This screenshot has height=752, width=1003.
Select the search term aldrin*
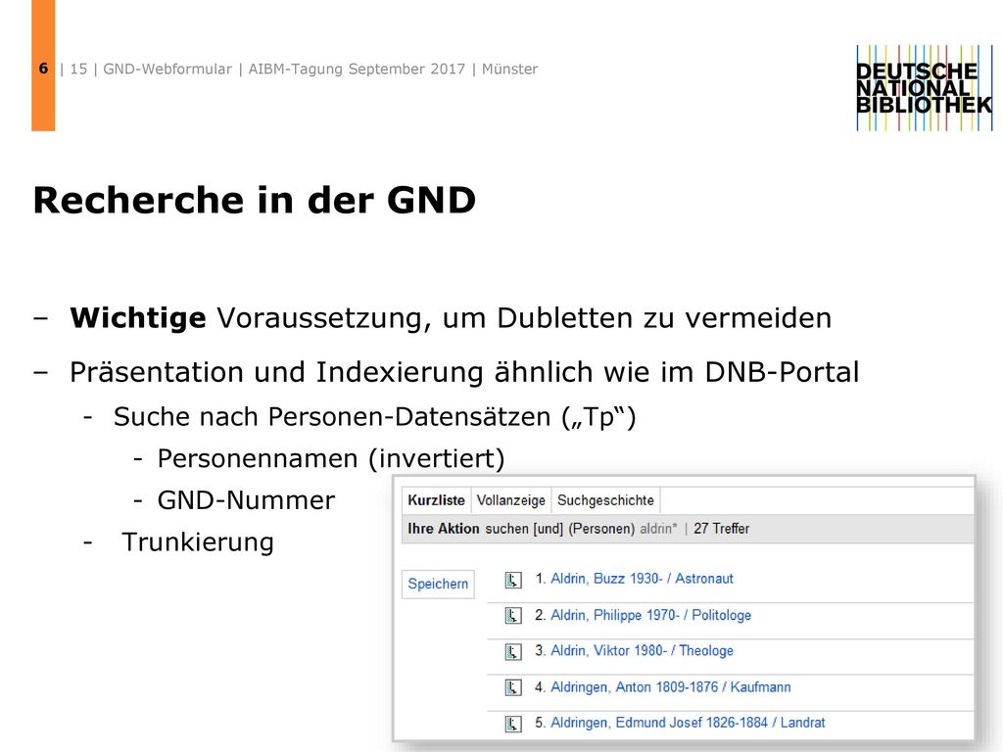658,529
